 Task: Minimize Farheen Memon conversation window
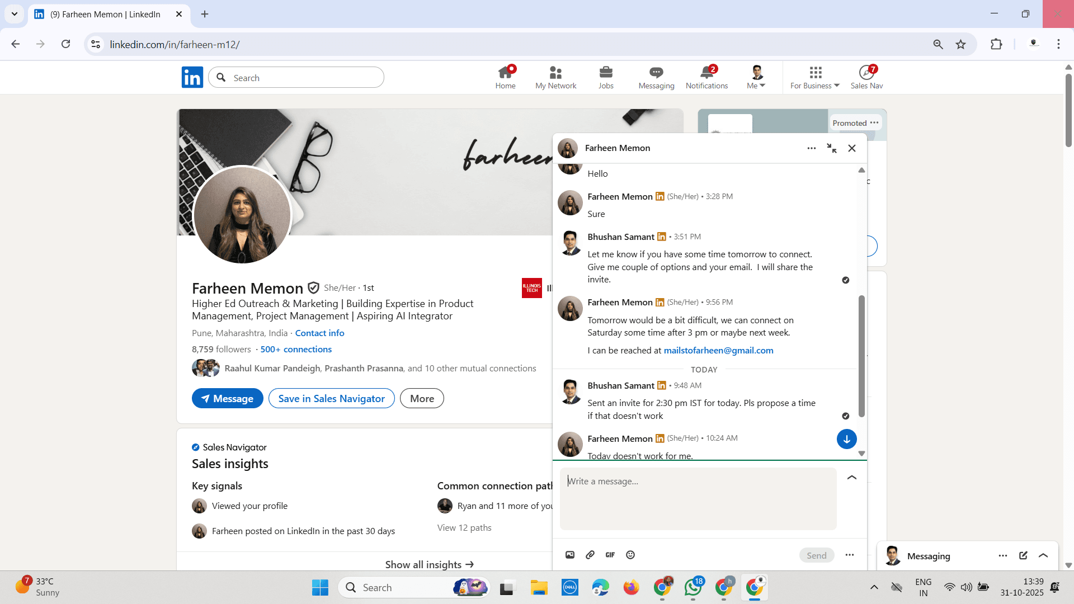click(x=832, y=148)
